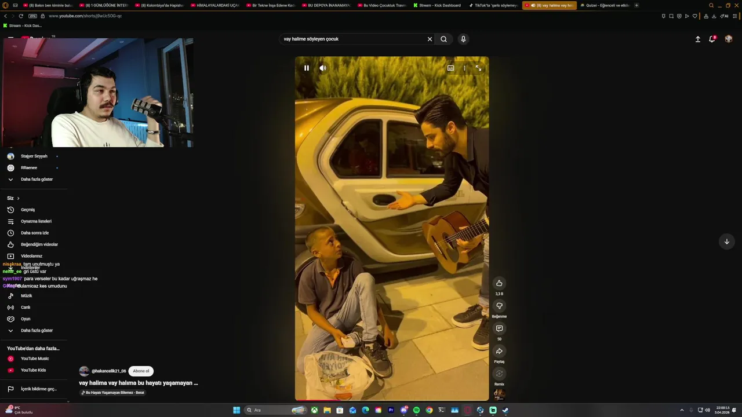
Task: Open Müzik in sidebar
Action: [x=26, y=295]
